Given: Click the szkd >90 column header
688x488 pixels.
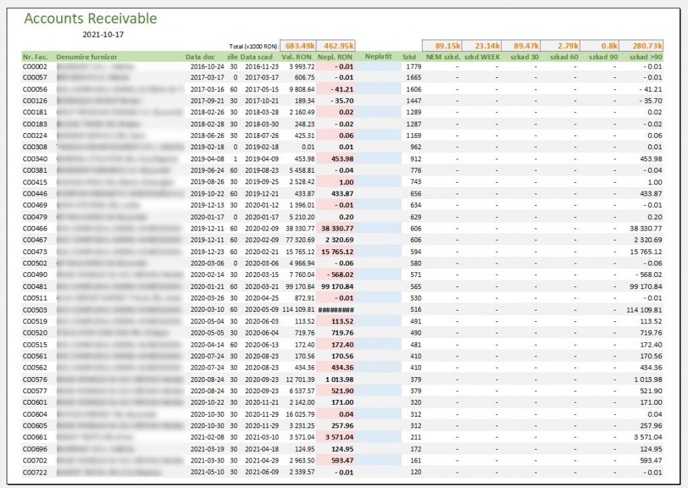Looking at the screenshot, I should point(646,57).
